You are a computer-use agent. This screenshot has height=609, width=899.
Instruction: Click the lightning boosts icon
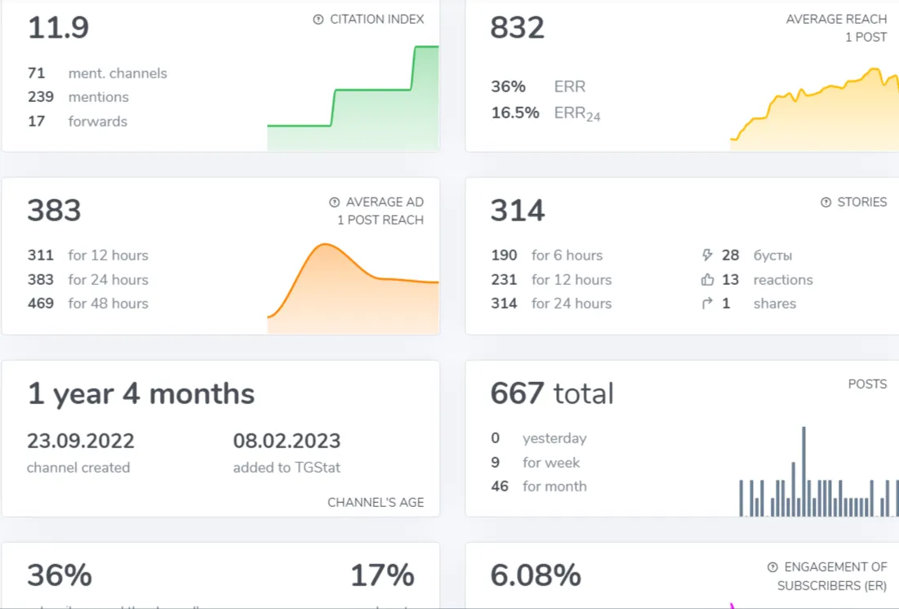click(x=707, y=256)
